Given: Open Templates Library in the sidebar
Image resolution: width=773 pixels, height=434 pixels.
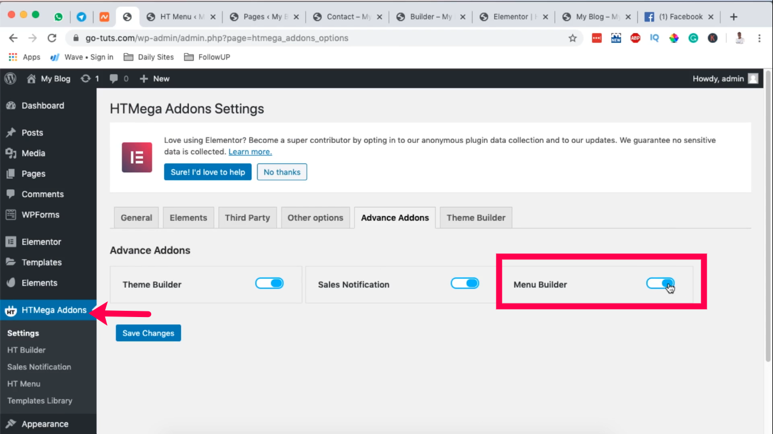Looking at the screenshot, I should point(40,401).
